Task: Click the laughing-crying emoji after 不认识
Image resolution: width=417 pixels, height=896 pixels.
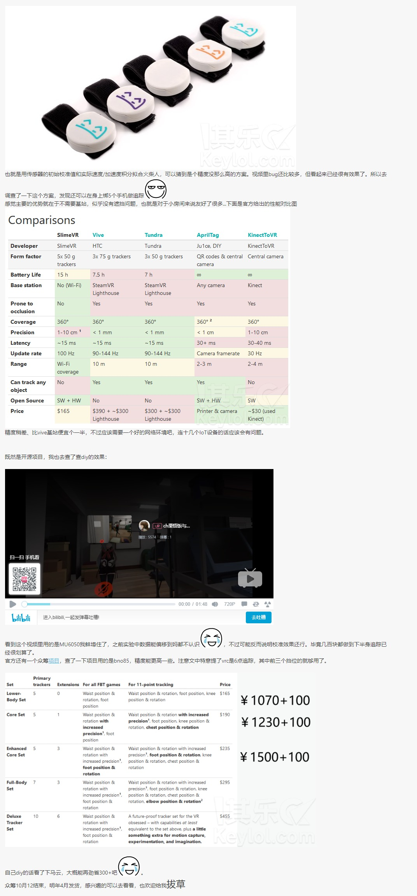Action: click(211, 638)
